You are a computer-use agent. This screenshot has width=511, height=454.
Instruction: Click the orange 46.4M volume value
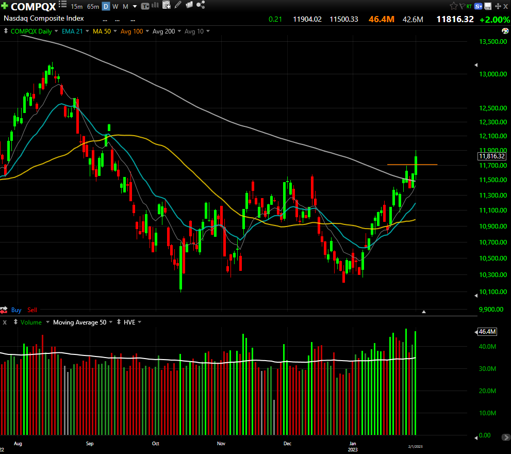pos(381,19)
